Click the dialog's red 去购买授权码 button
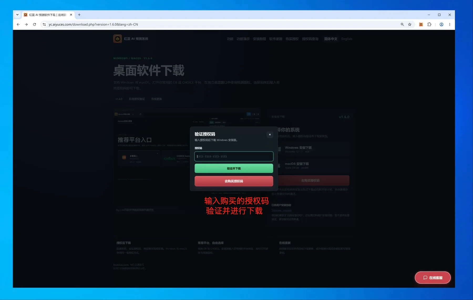Viewport: 473px width, 300px height. coord(234,181)
